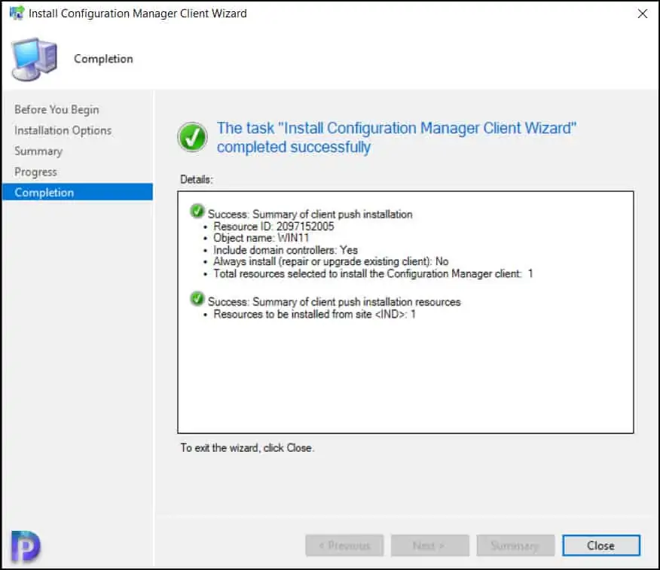Click the wizard title bar application icon
Screen dimensions: 660x570
16,14
